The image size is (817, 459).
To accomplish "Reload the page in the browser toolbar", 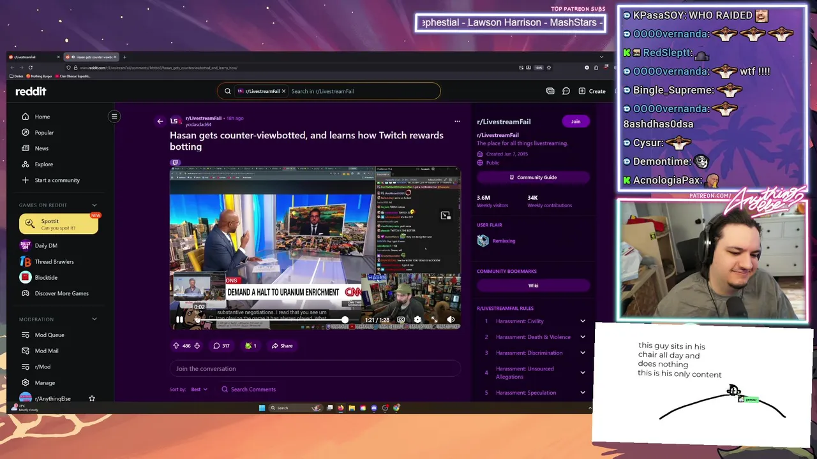I will tap(30, 68).
